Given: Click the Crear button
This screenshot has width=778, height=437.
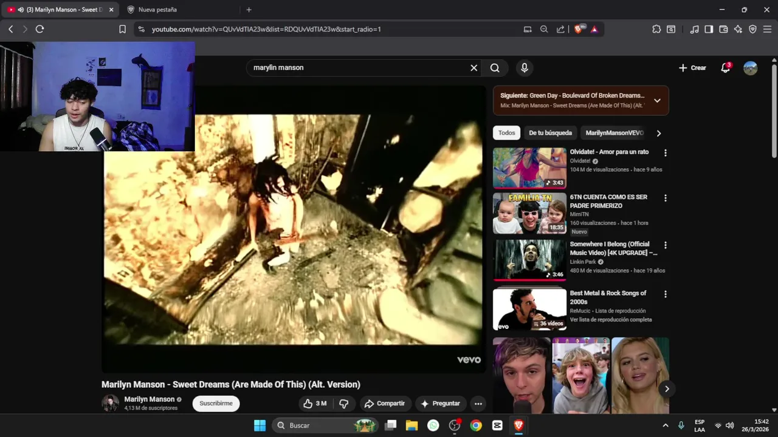Looking at the screenshot, I should pos(692,68).
